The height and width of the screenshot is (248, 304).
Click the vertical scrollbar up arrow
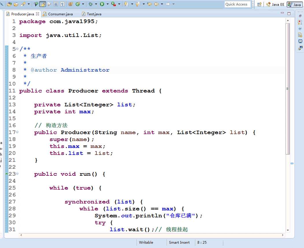(x=288, y=20)
